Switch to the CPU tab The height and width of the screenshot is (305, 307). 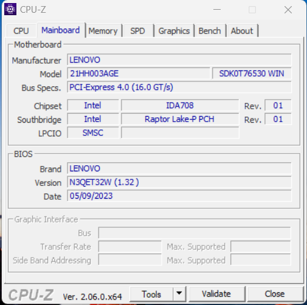click(x=21, y=31)
